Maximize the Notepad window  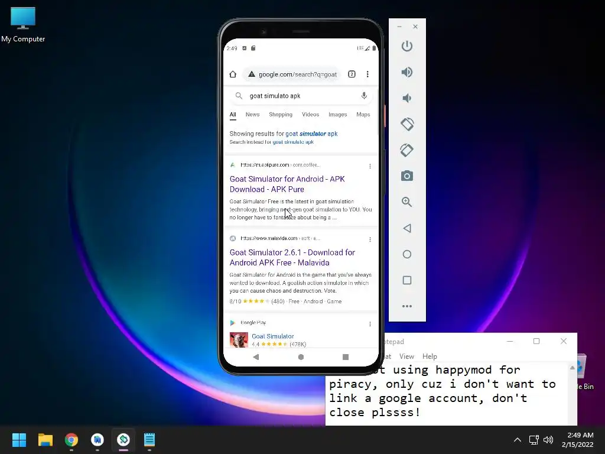coord(536,341)
